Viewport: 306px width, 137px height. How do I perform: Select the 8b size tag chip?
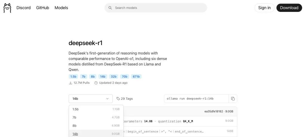[93, 77]
